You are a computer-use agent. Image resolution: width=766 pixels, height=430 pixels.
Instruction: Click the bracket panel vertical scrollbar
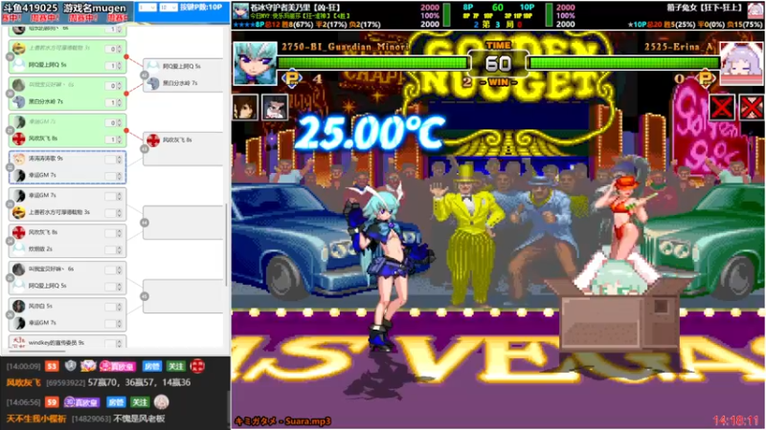tap(226, 246)
